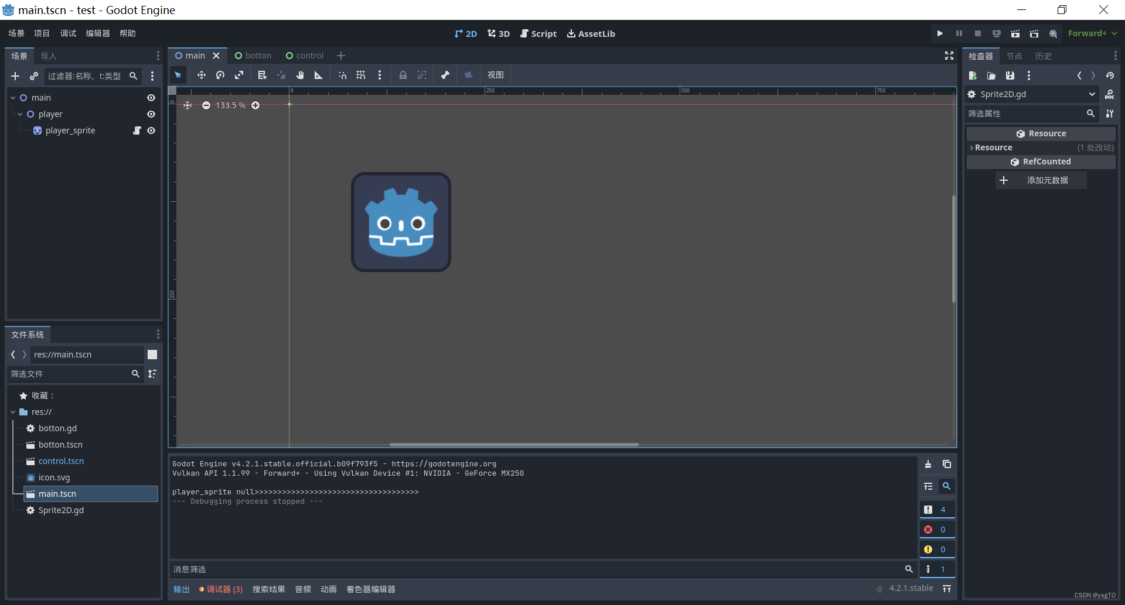Screen dimensions: 1125x605
Task: Toggle distraction-free fullscreen mode icon
Action: pos(949,56)
